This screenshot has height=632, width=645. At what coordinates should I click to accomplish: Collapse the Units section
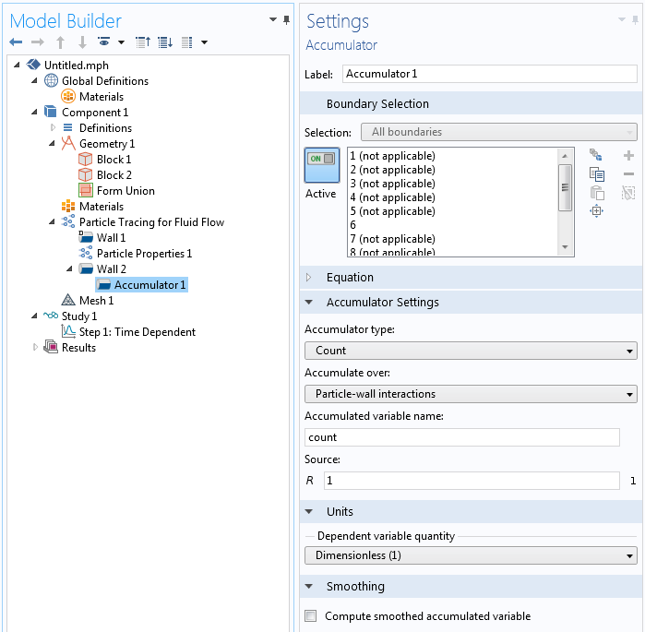pyautogui.click(x=309, y=511)
